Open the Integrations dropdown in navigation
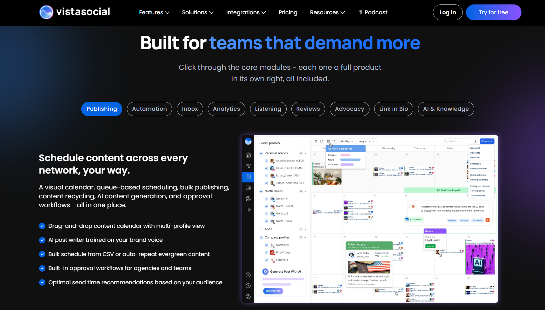Screen dimensions: 545x310 coord(246,12)
